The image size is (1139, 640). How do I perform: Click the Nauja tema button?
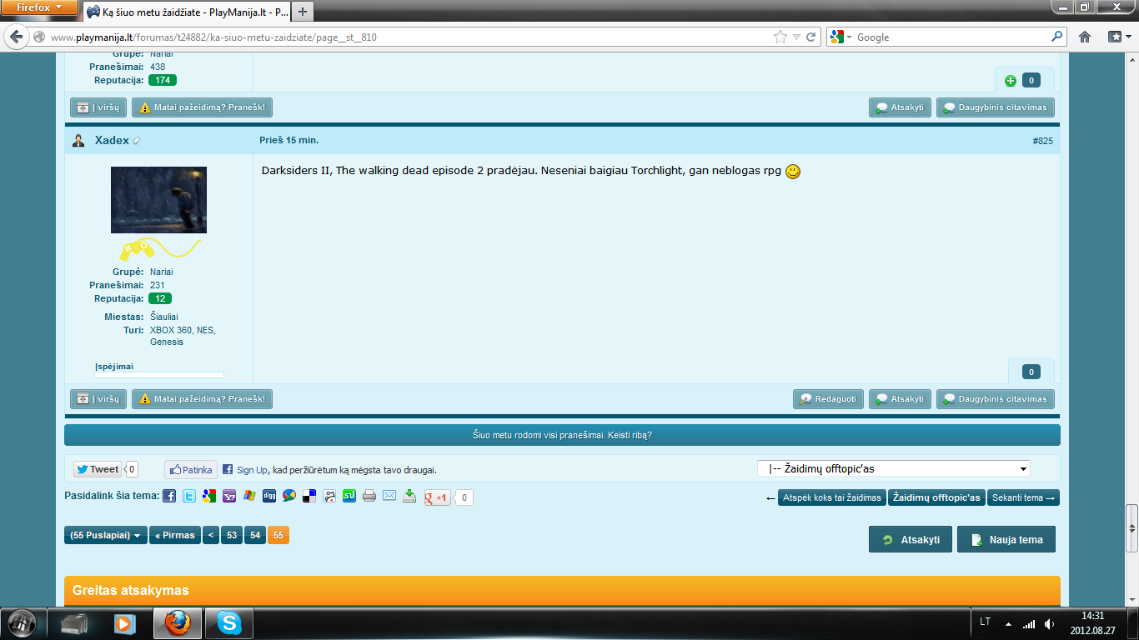pos(1006,539)
